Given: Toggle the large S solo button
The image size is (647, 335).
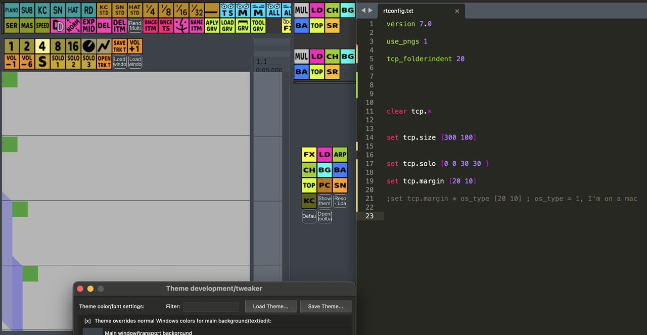Looking at the screenshot, I should point(42,62).
